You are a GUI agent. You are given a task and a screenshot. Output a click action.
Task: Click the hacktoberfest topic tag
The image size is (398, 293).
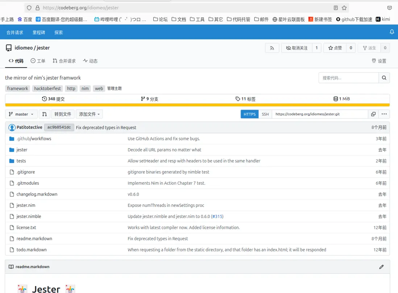pyautogui.click(x=47, y=88)
